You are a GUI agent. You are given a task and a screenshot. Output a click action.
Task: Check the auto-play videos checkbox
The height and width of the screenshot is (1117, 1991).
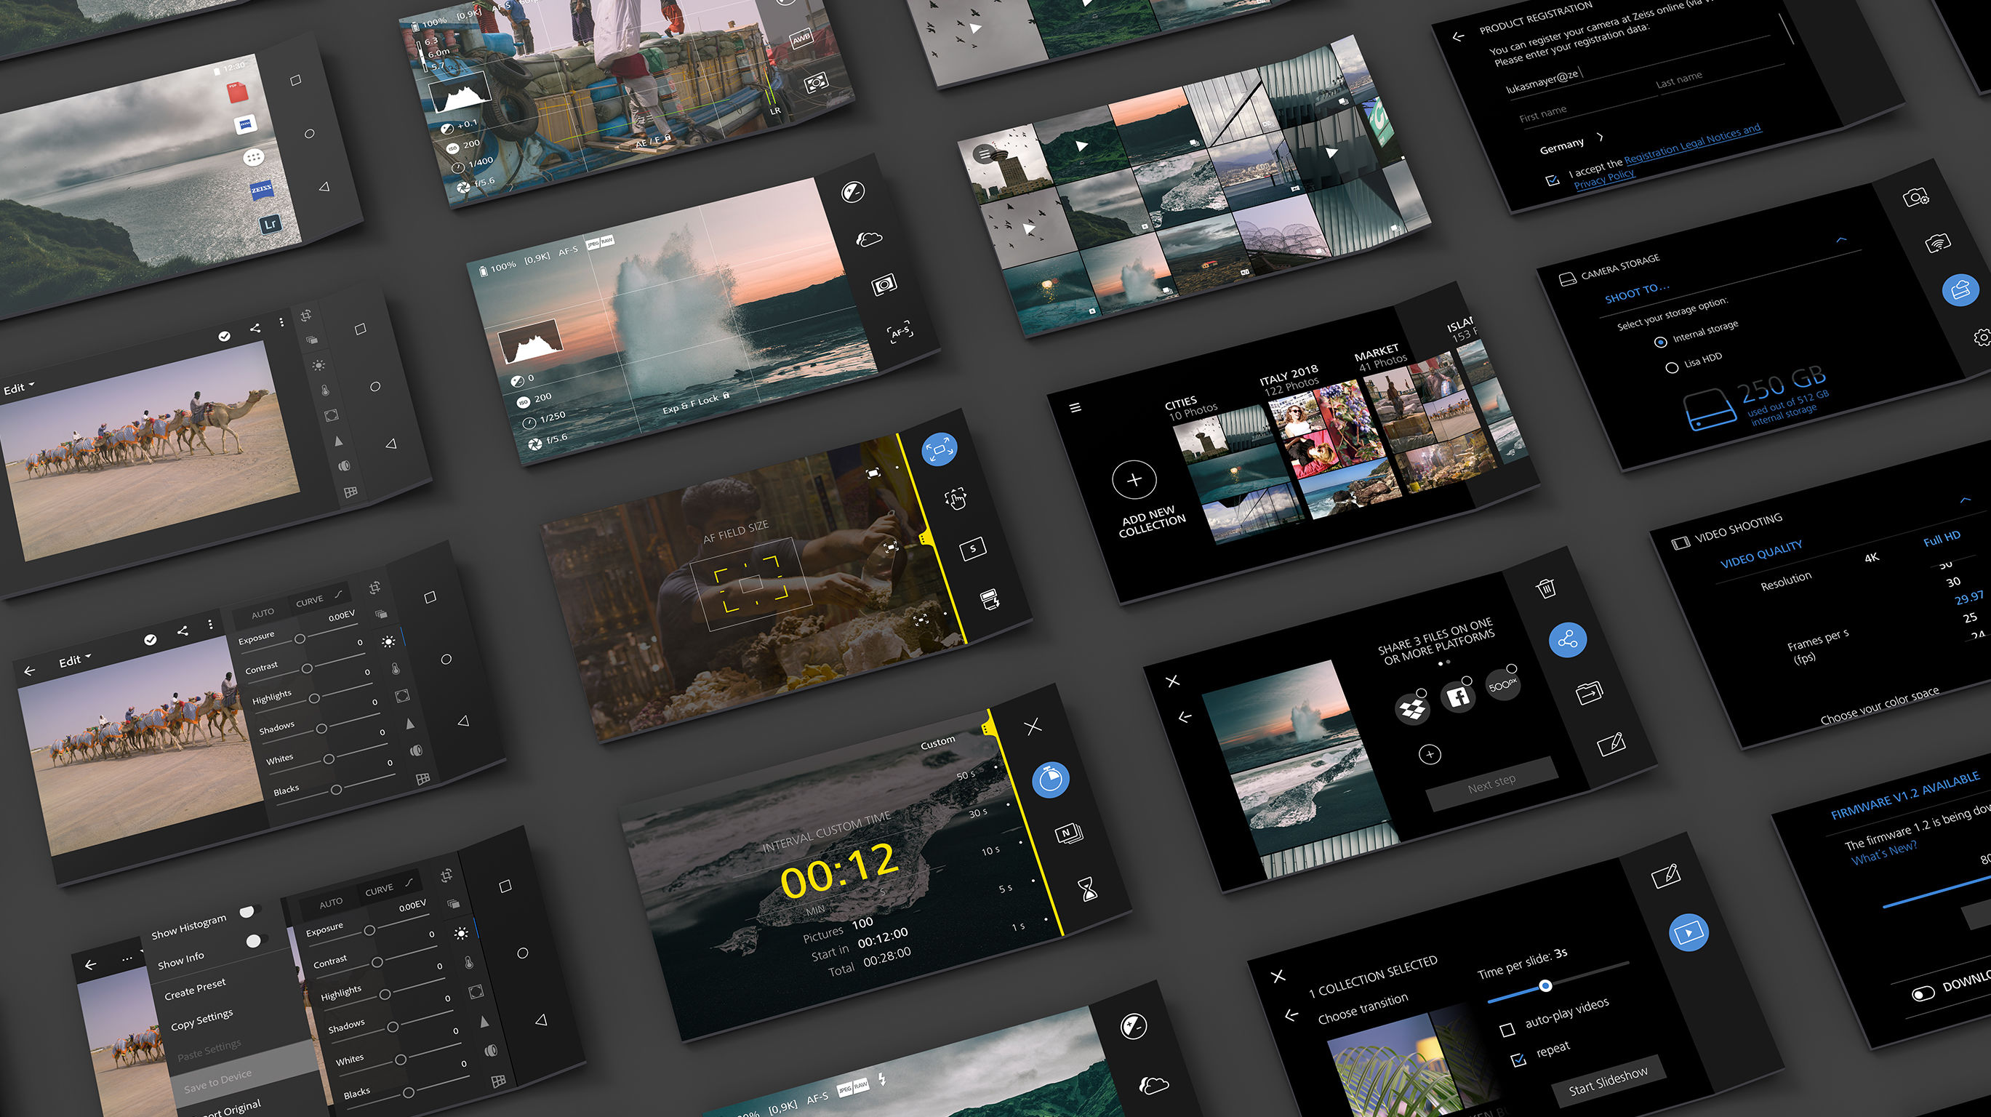(x=1507, y=1030)
